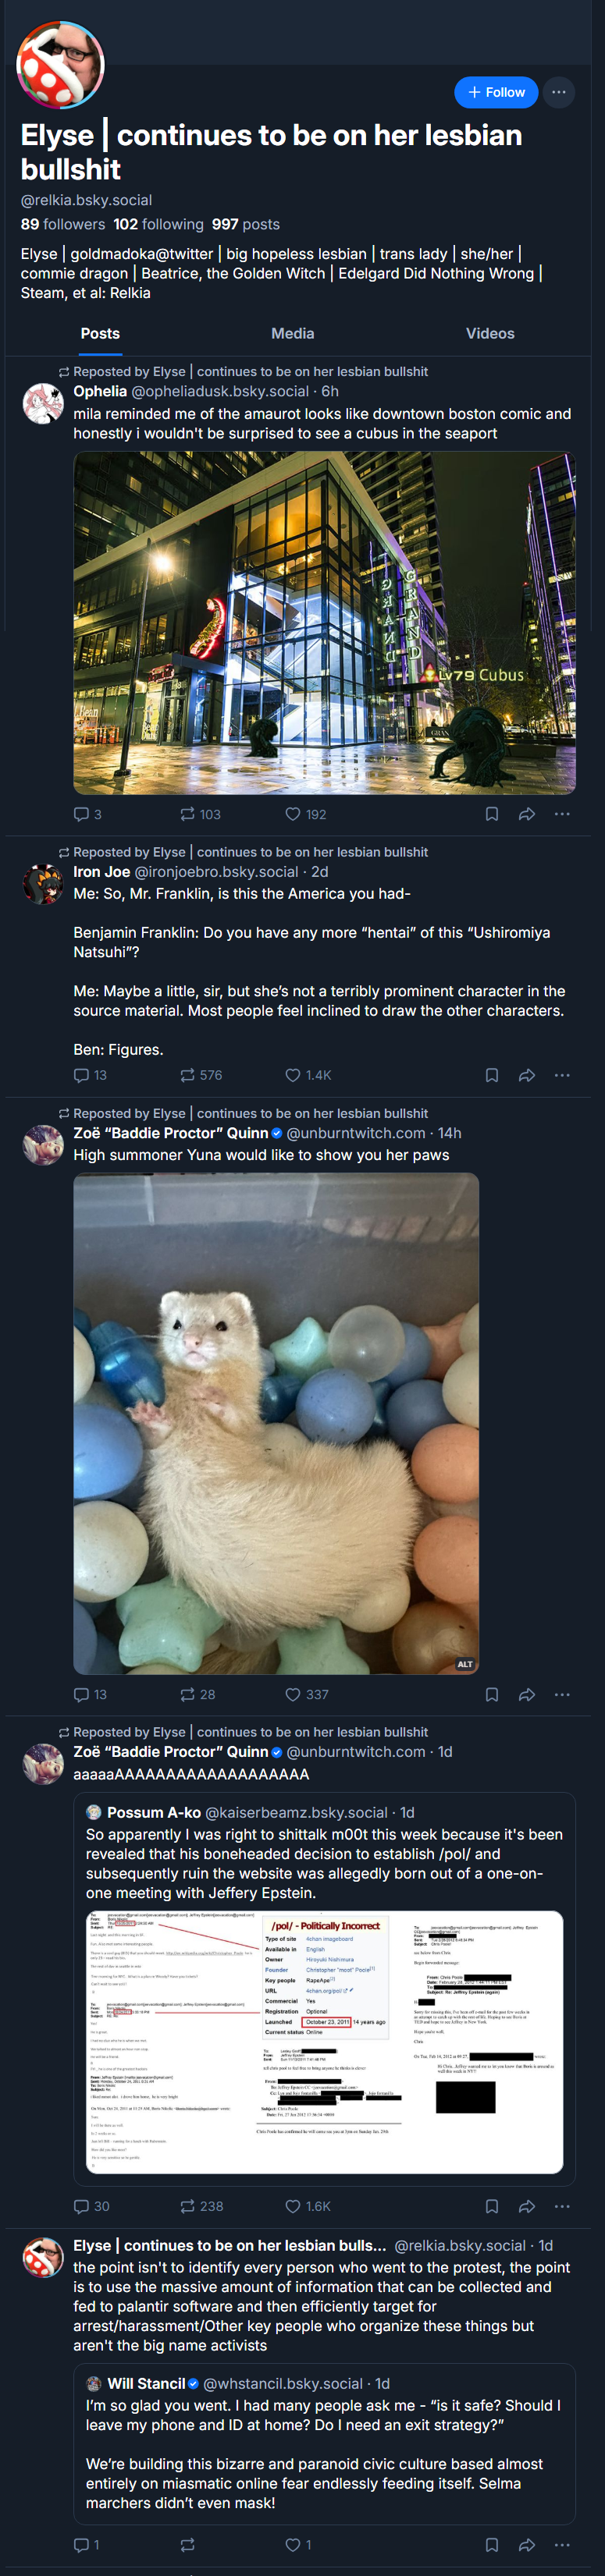
Task: Like the post quoting Possum A-ko
Action: pos(307,2206)
